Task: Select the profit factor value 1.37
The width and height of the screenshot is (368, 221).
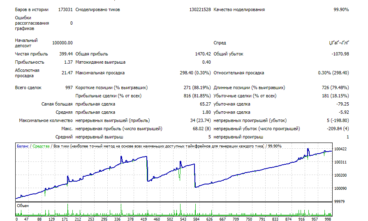Action: pyautogui.click(x=68, y=62)
